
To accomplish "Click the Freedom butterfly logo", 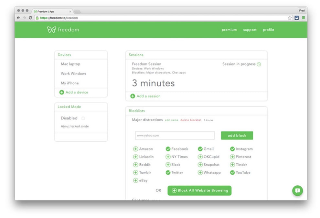I will [51, 30].
